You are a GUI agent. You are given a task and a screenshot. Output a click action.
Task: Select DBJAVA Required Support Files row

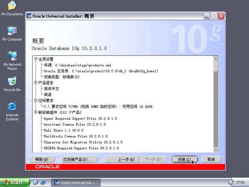[81, 148]
